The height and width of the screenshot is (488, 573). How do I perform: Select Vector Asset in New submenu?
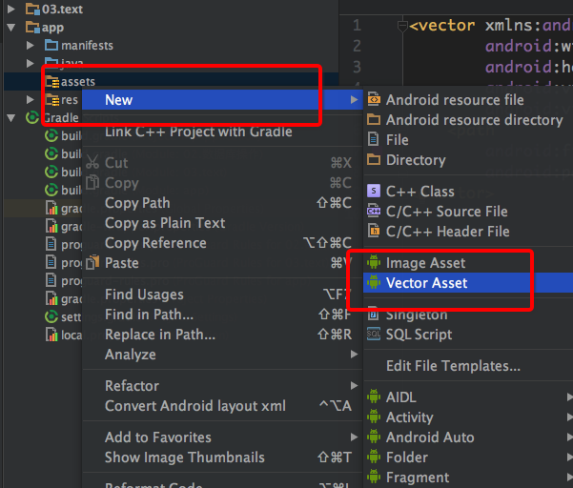468,283
